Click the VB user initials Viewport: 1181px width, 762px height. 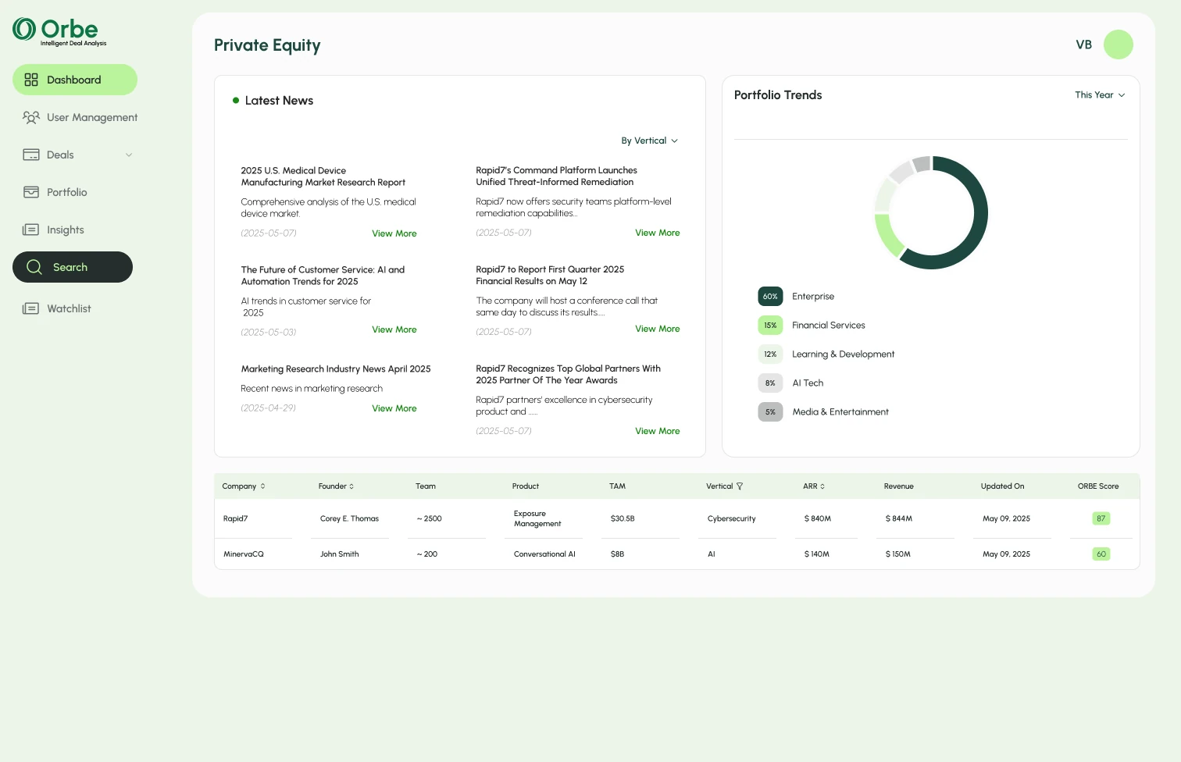pyautogui.click(x=1084, y=45)
